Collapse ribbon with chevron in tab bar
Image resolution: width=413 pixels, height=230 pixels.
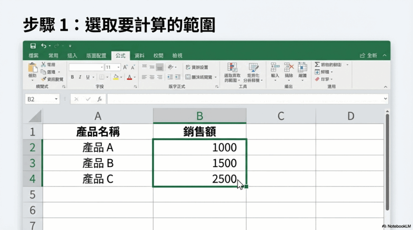tap(384, 55)
